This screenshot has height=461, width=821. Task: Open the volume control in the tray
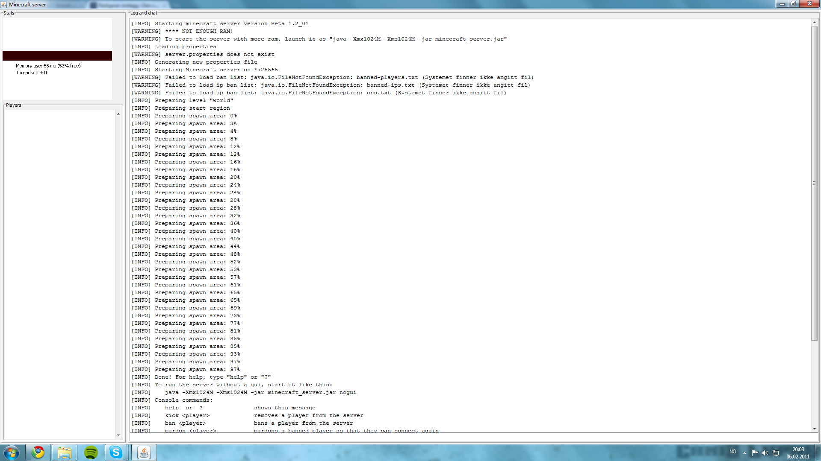coord(765,453)
